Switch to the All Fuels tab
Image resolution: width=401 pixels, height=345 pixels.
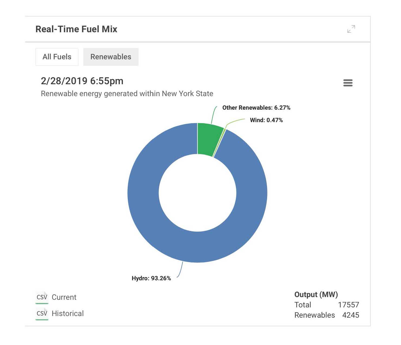pyautogui.click(x=57, y=57)
